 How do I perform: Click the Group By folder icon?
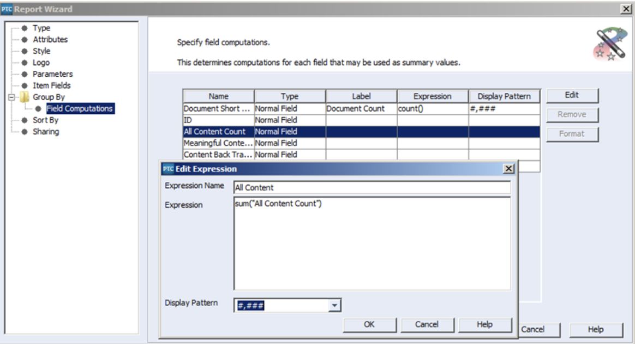[x=25, y=97]
